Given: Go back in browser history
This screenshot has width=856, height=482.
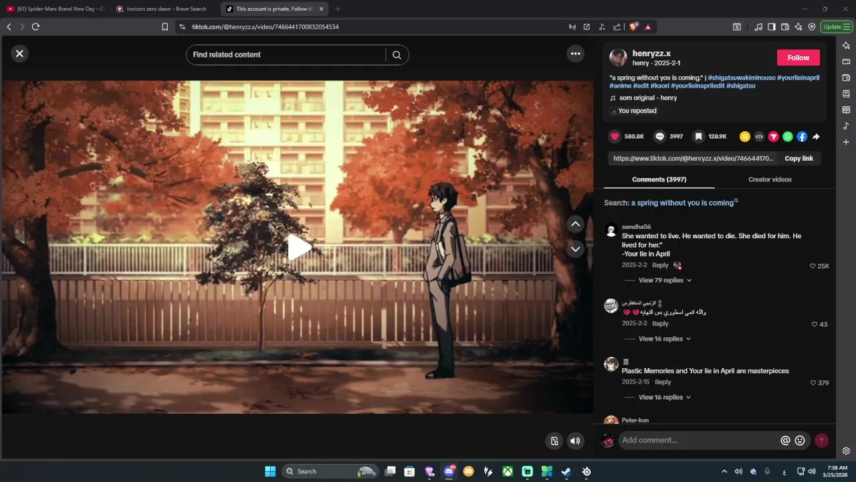Looking at the screenshot, I should [x=9, y=27].
